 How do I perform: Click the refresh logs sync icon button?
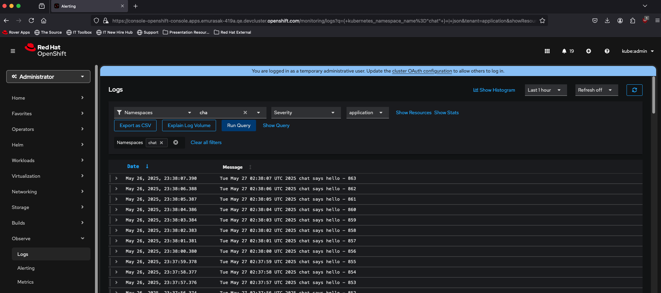click(634, 90)
